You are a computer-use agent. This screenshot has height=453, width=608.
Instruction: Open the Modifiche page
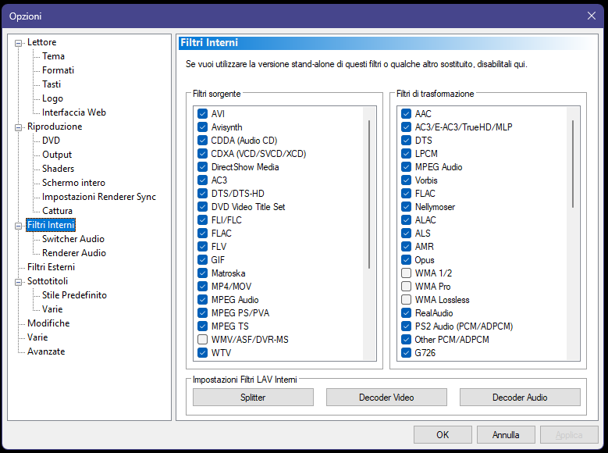[x=48, y=323]
